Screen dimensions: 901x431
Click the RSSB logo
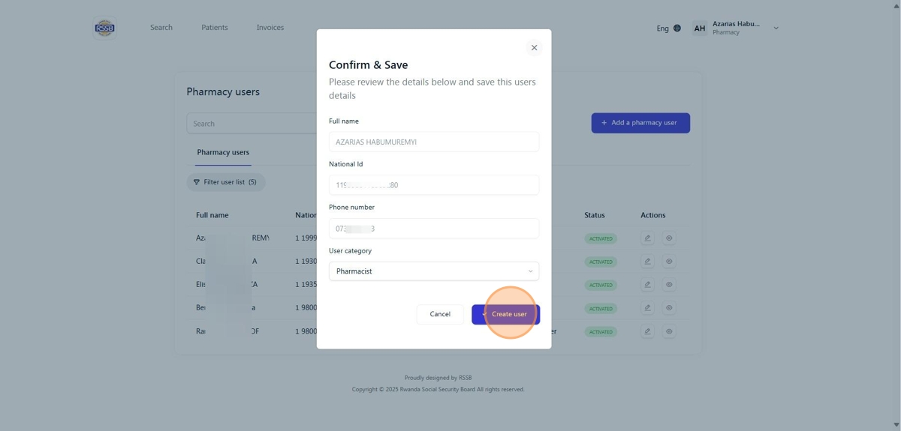coord(104,28)
